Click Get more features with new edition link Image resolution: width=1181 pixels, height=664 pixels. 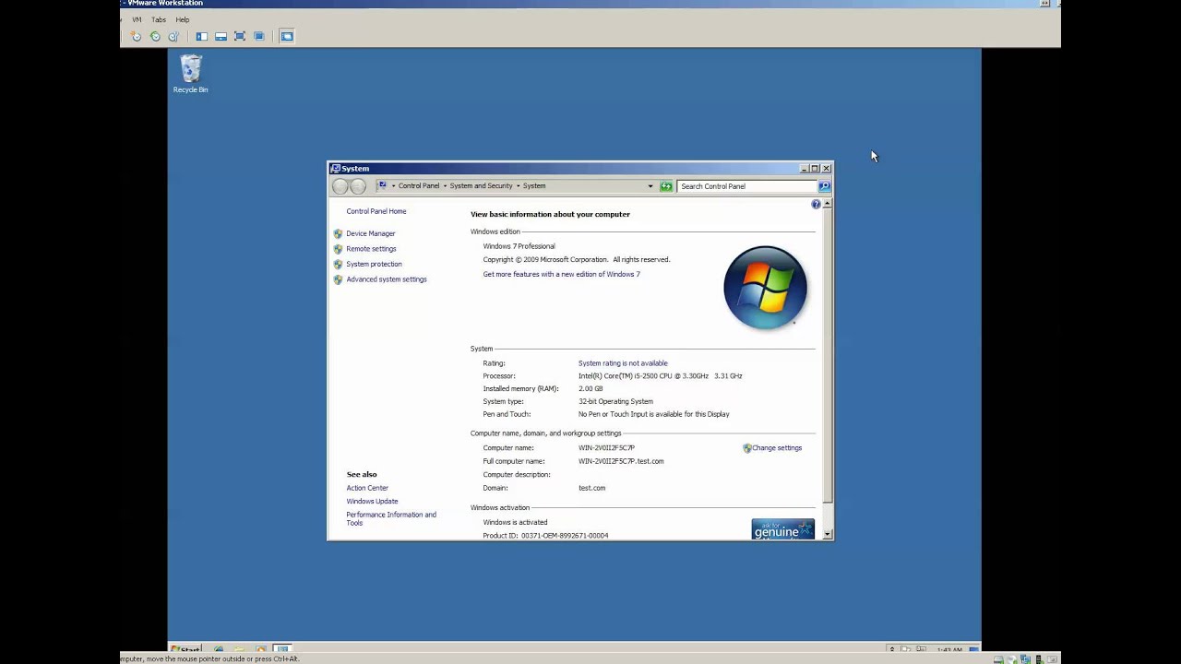561,274
